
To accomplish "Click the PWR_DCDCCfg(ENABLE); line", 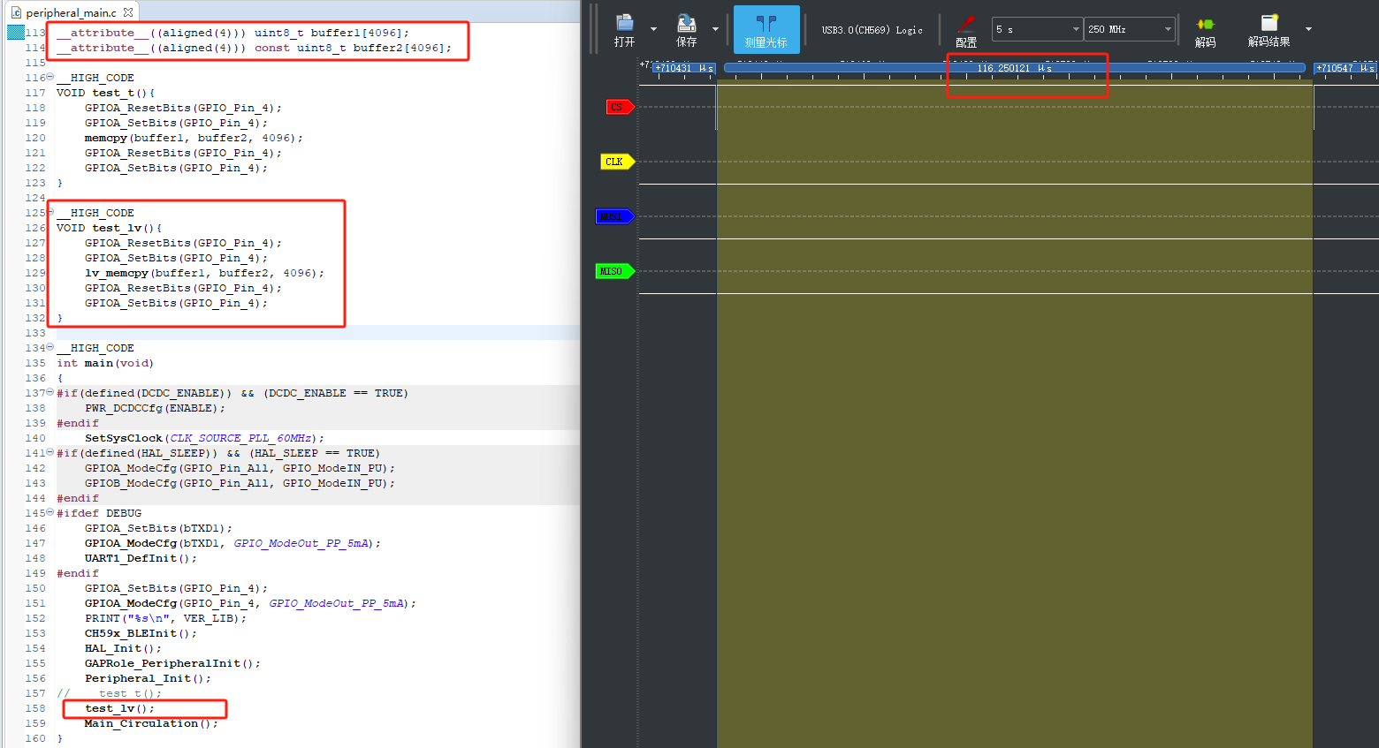I will 155,408.
